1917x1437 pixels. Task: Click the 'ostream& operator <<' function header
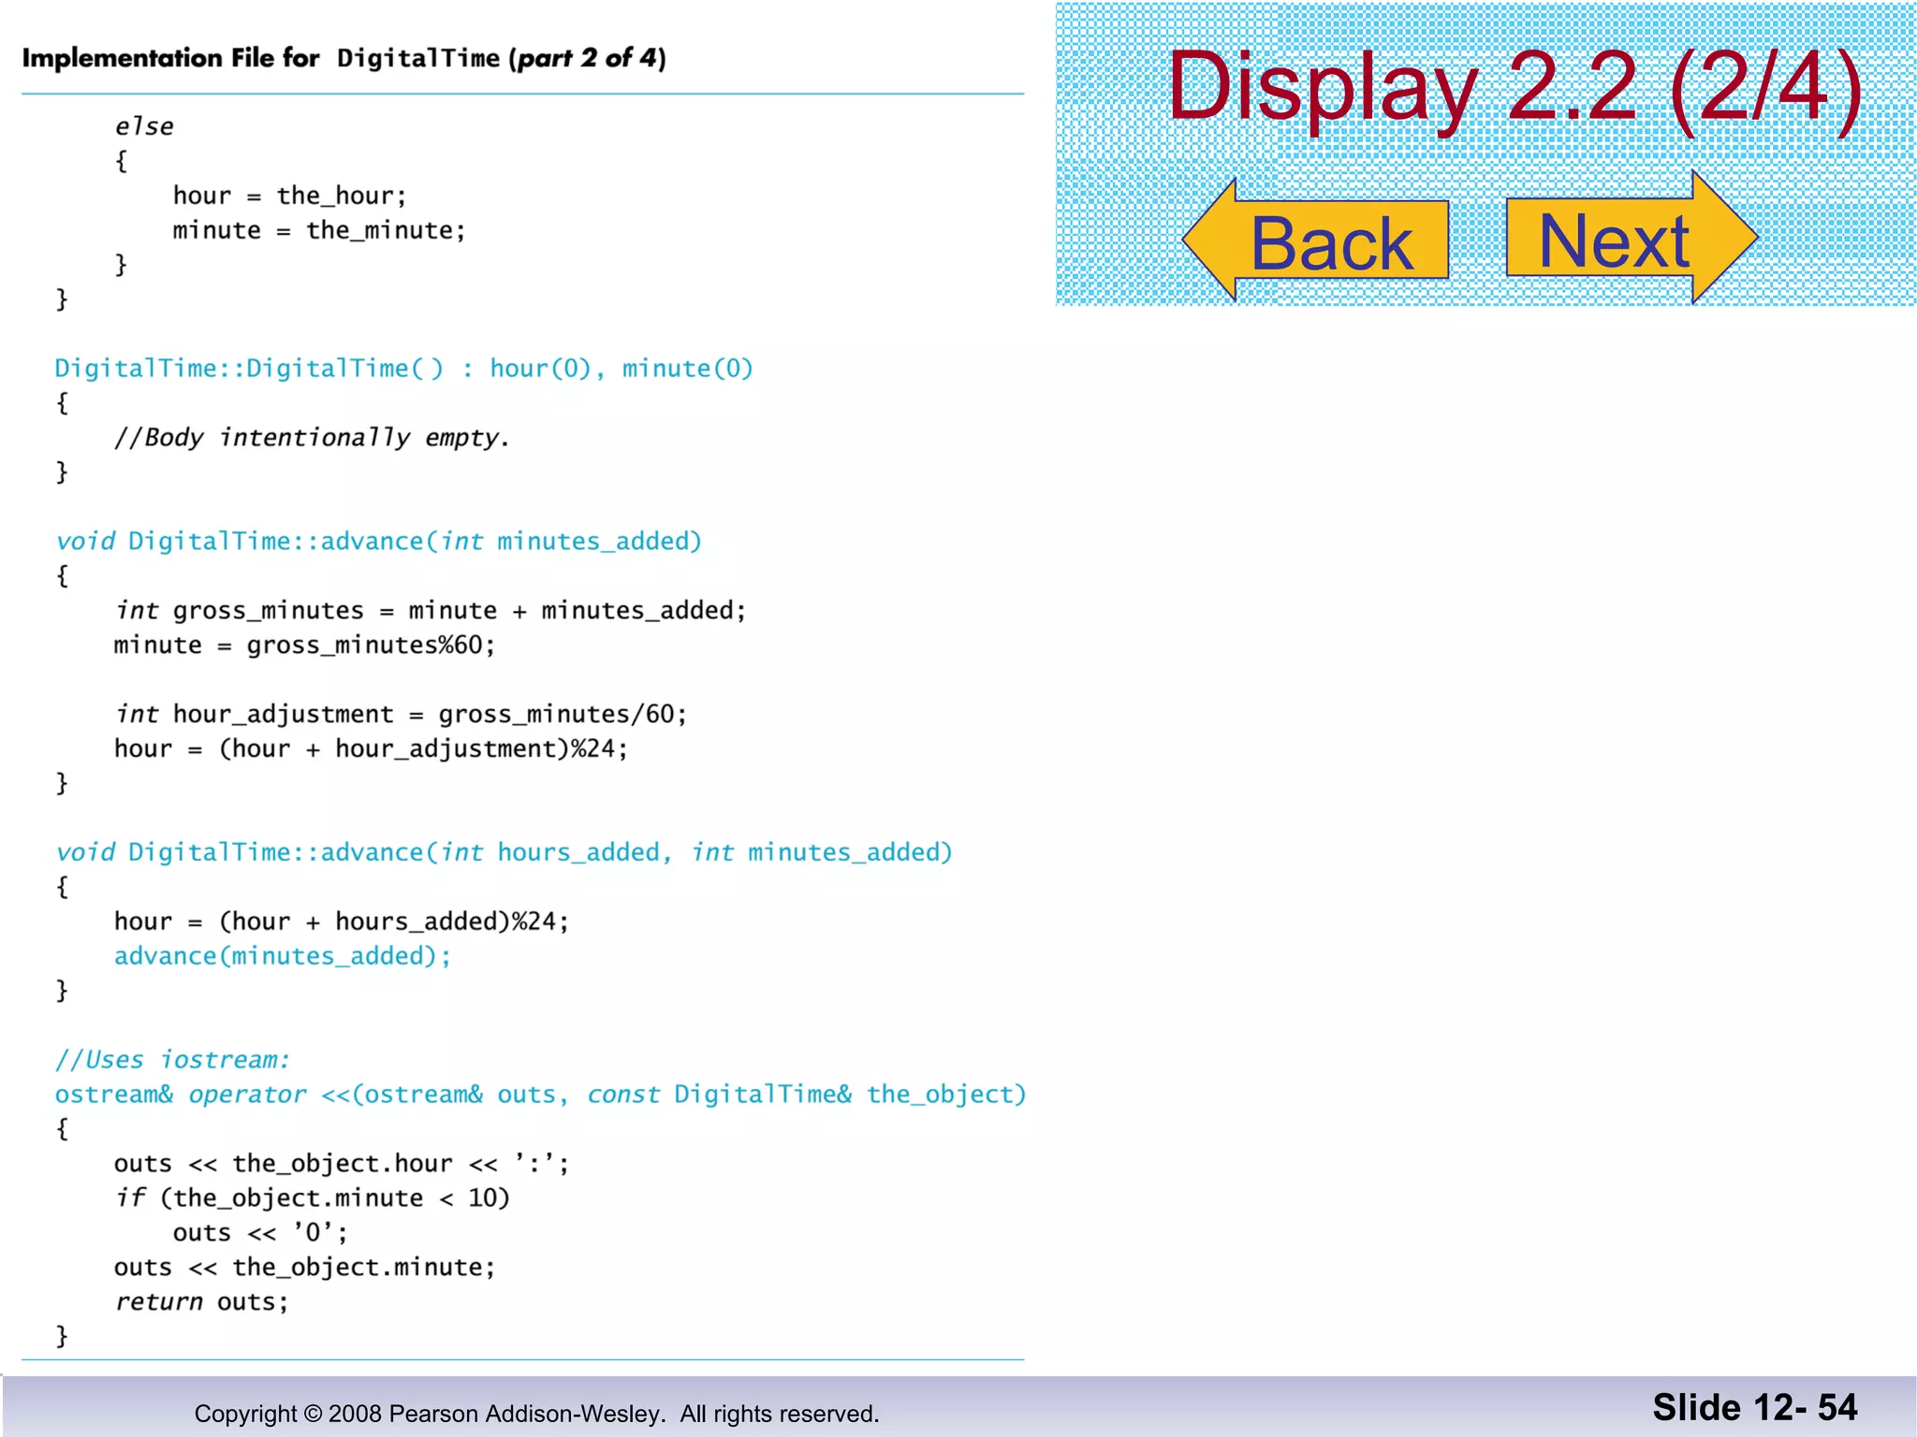tap(540, 1095)
